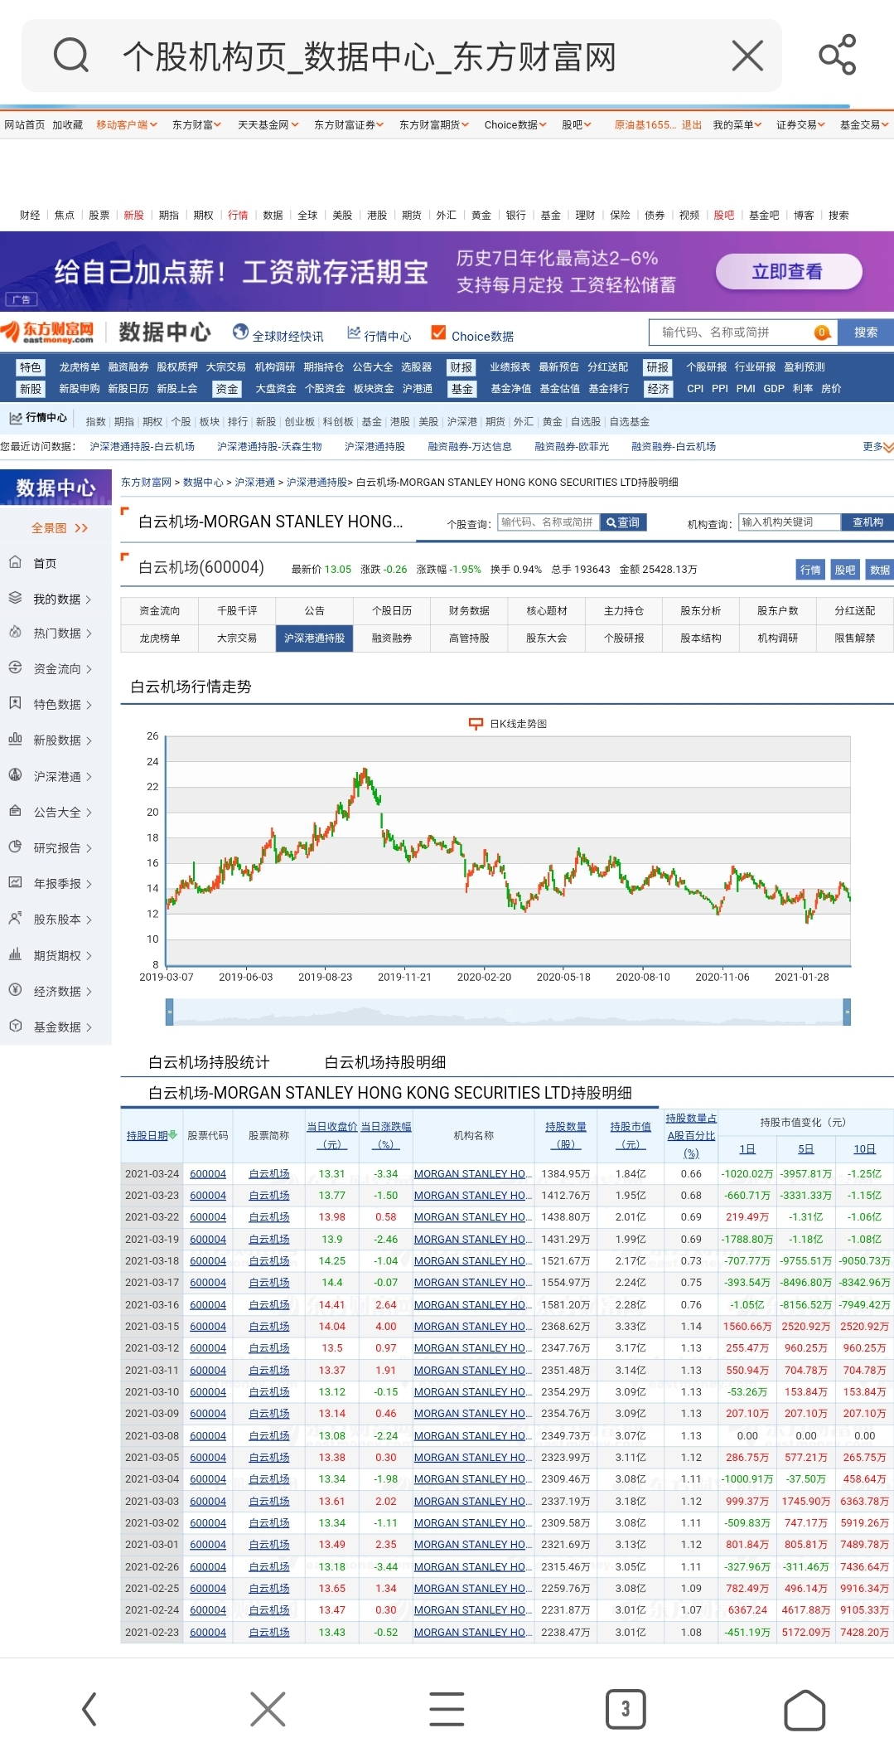This screenshot has height=1762, width=894.
Task: Open 龙虎榜单 link in blue nav
Action: [x=80, y=366]
